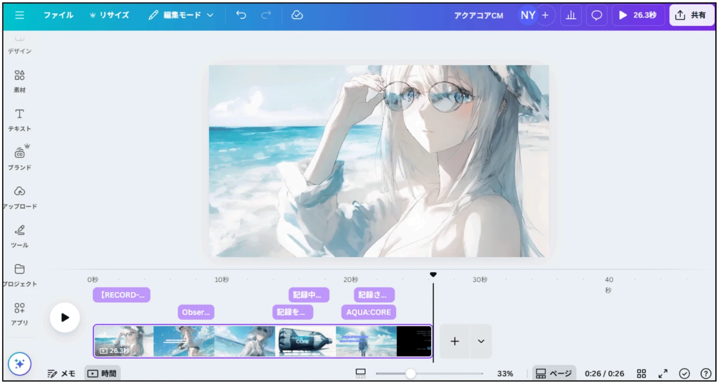Open the grid view icon
719x384 pixels.
click(x=641, y=374)
